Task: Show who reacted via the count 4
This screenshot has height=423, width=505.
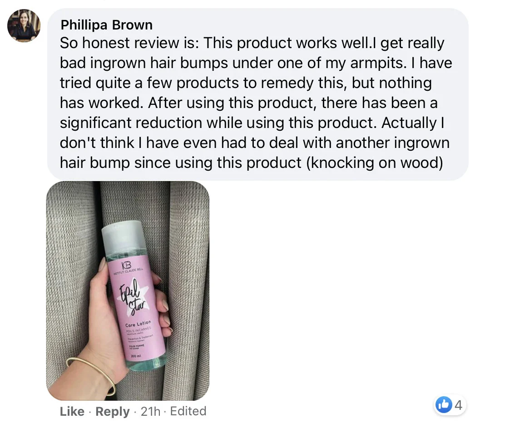Action: [x=459, y=405]
